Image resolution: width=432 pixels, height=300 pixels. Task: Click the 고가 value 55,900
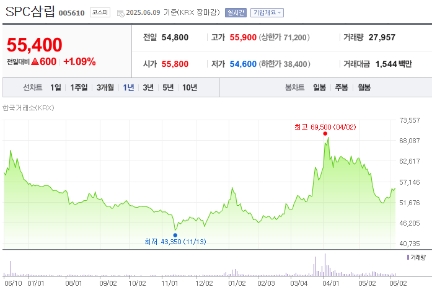click(x=243, y=37)
